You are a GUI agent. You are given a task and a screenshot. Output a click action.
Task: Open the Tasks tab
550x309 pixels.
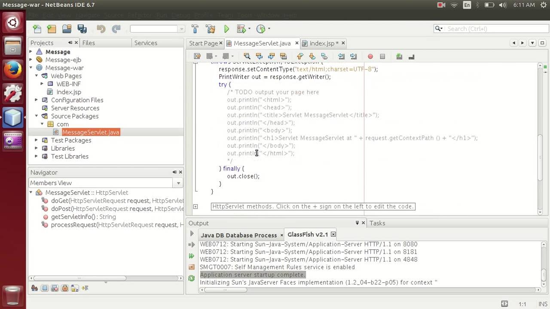click(377, 223)
